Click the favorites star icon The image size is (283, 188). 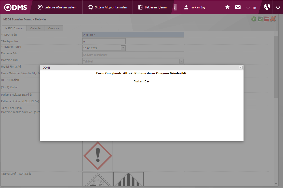point(227,7)
